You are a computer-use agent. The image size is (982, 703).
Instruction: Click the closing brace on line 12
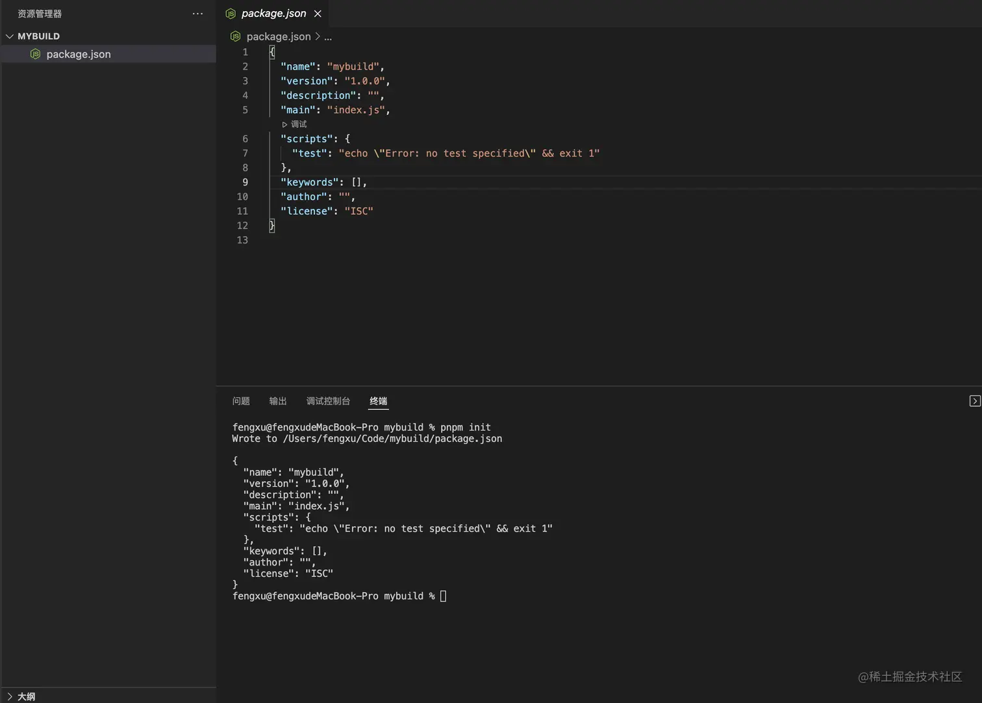click(272, 225)
